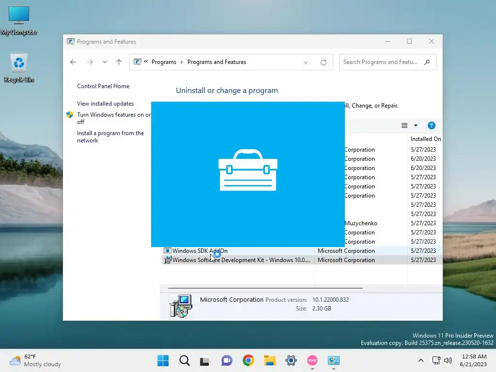Screen dimensions: 496x372
Task: Open the Windows Start button
Action: click(163, 360)
